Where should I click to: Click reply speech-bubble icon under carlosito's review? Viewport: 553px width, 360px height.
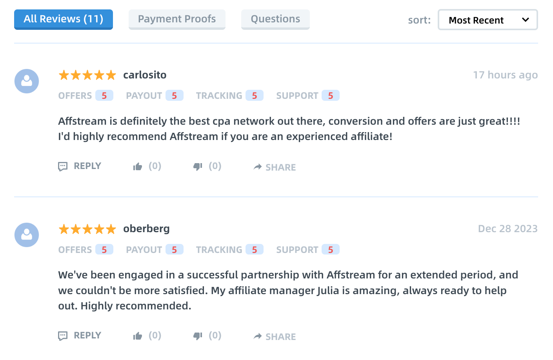[63, 167]
